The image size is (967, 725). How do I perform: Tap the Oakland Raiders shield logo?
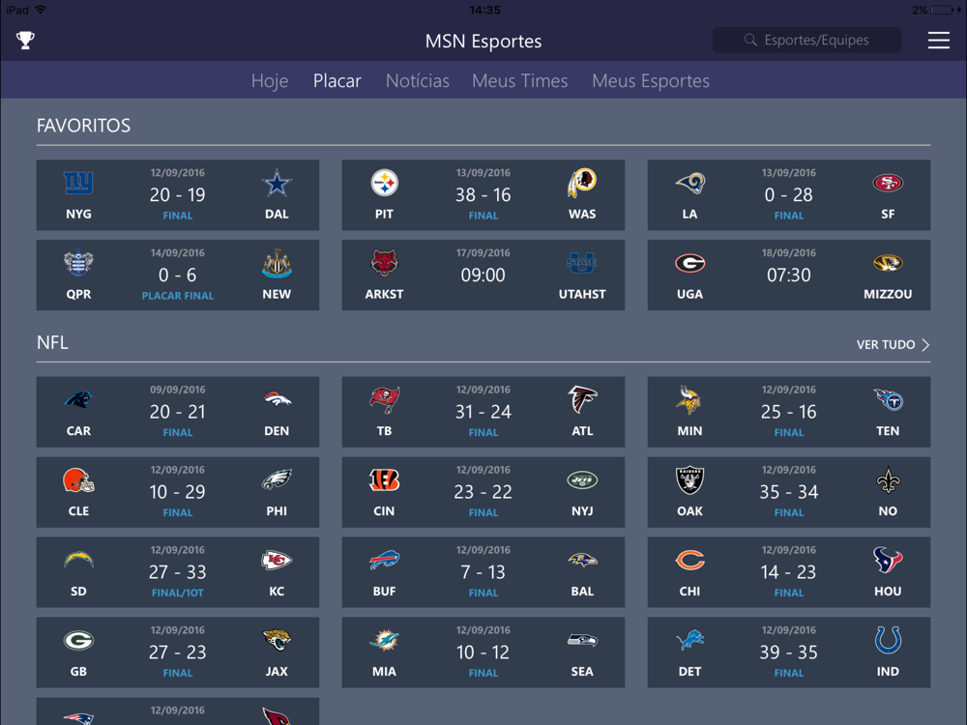tap(689, 480)
